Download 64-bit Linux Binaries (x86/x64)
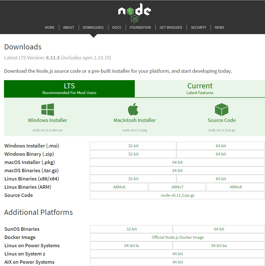 point(221,179)
